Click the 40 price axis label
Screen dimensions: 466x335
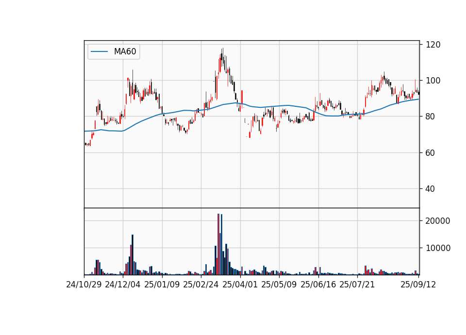[x=431, y=189]
